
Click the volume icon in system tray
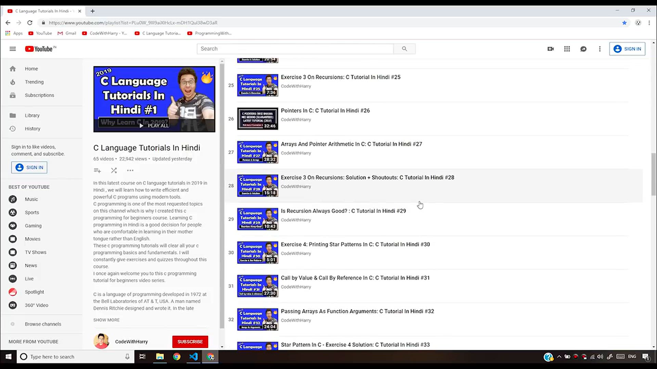pos(600,357)
